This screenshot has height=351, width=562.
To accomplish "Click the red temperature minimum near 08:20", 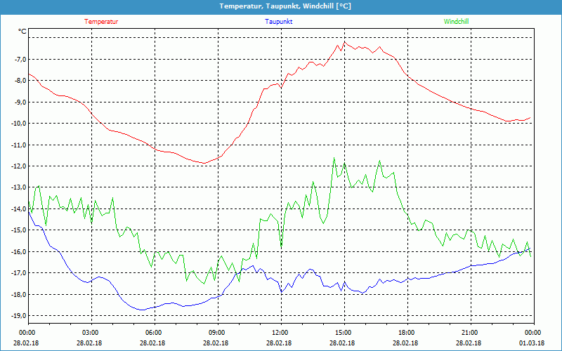I will click(204, 164).
